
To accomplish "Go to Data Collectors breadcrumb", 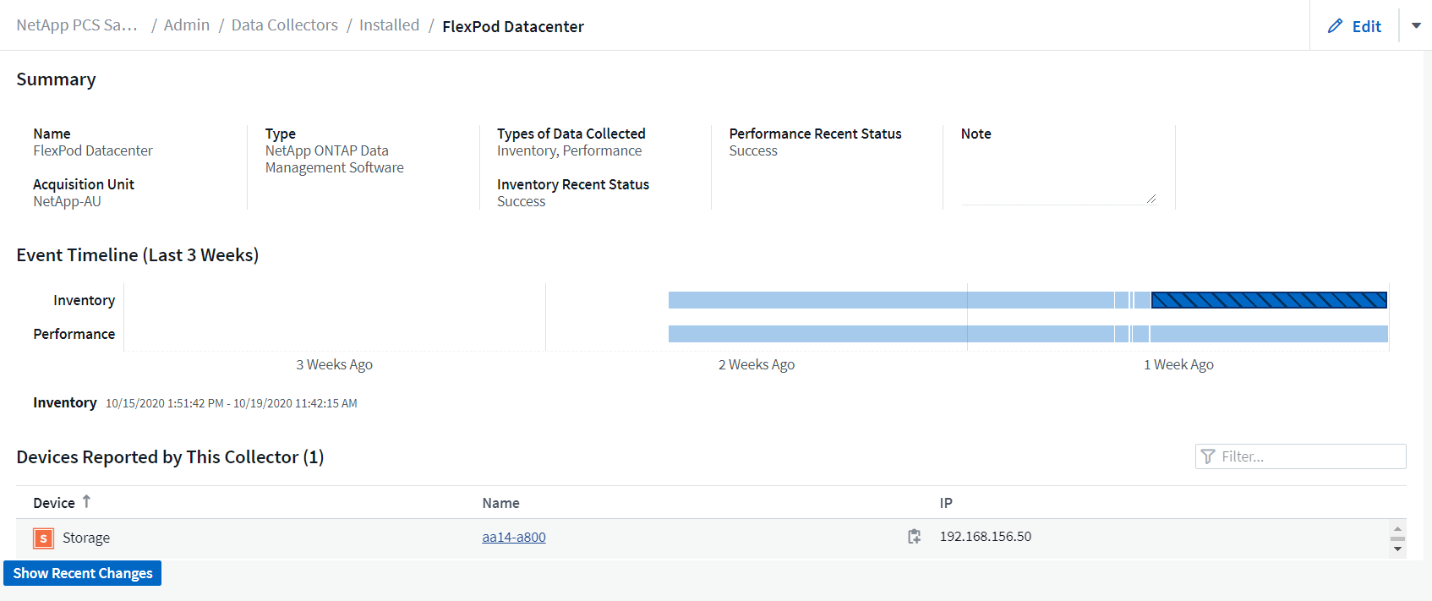I will (284, 25).
